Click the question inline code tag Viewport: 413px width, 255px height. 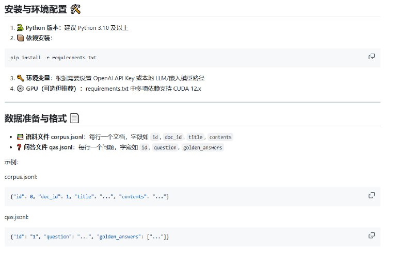[165, 147]
